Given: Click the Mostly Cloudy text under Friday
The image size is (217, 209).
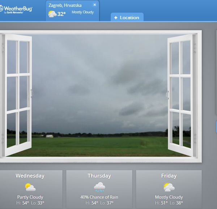Looking at the screenshot, I should [169, 197].
